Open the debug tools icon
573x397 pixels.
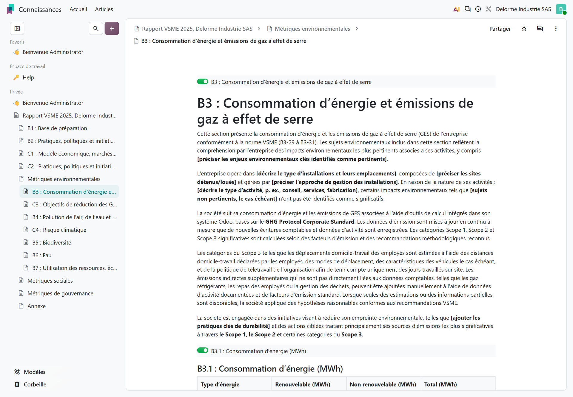489,9
